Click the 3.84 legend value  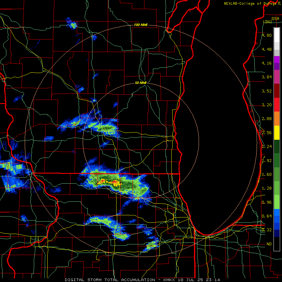(x=267, y=77)
